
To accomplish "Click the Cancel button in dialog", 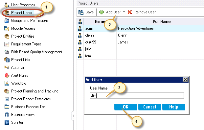I will [x=150, y=107].
